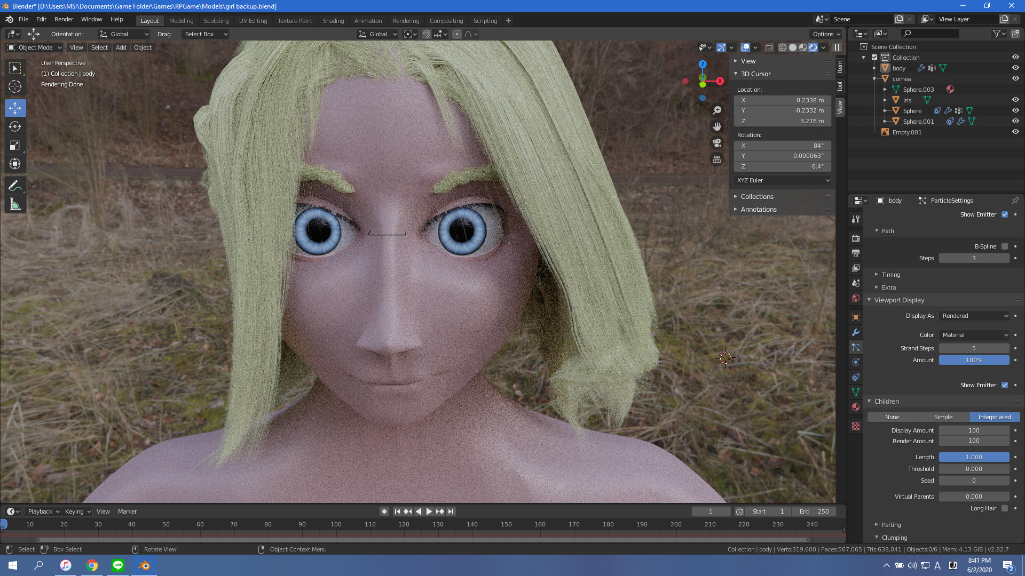Adjust the Amount 100% slider

pyautogui.click(x=974, y=360)
